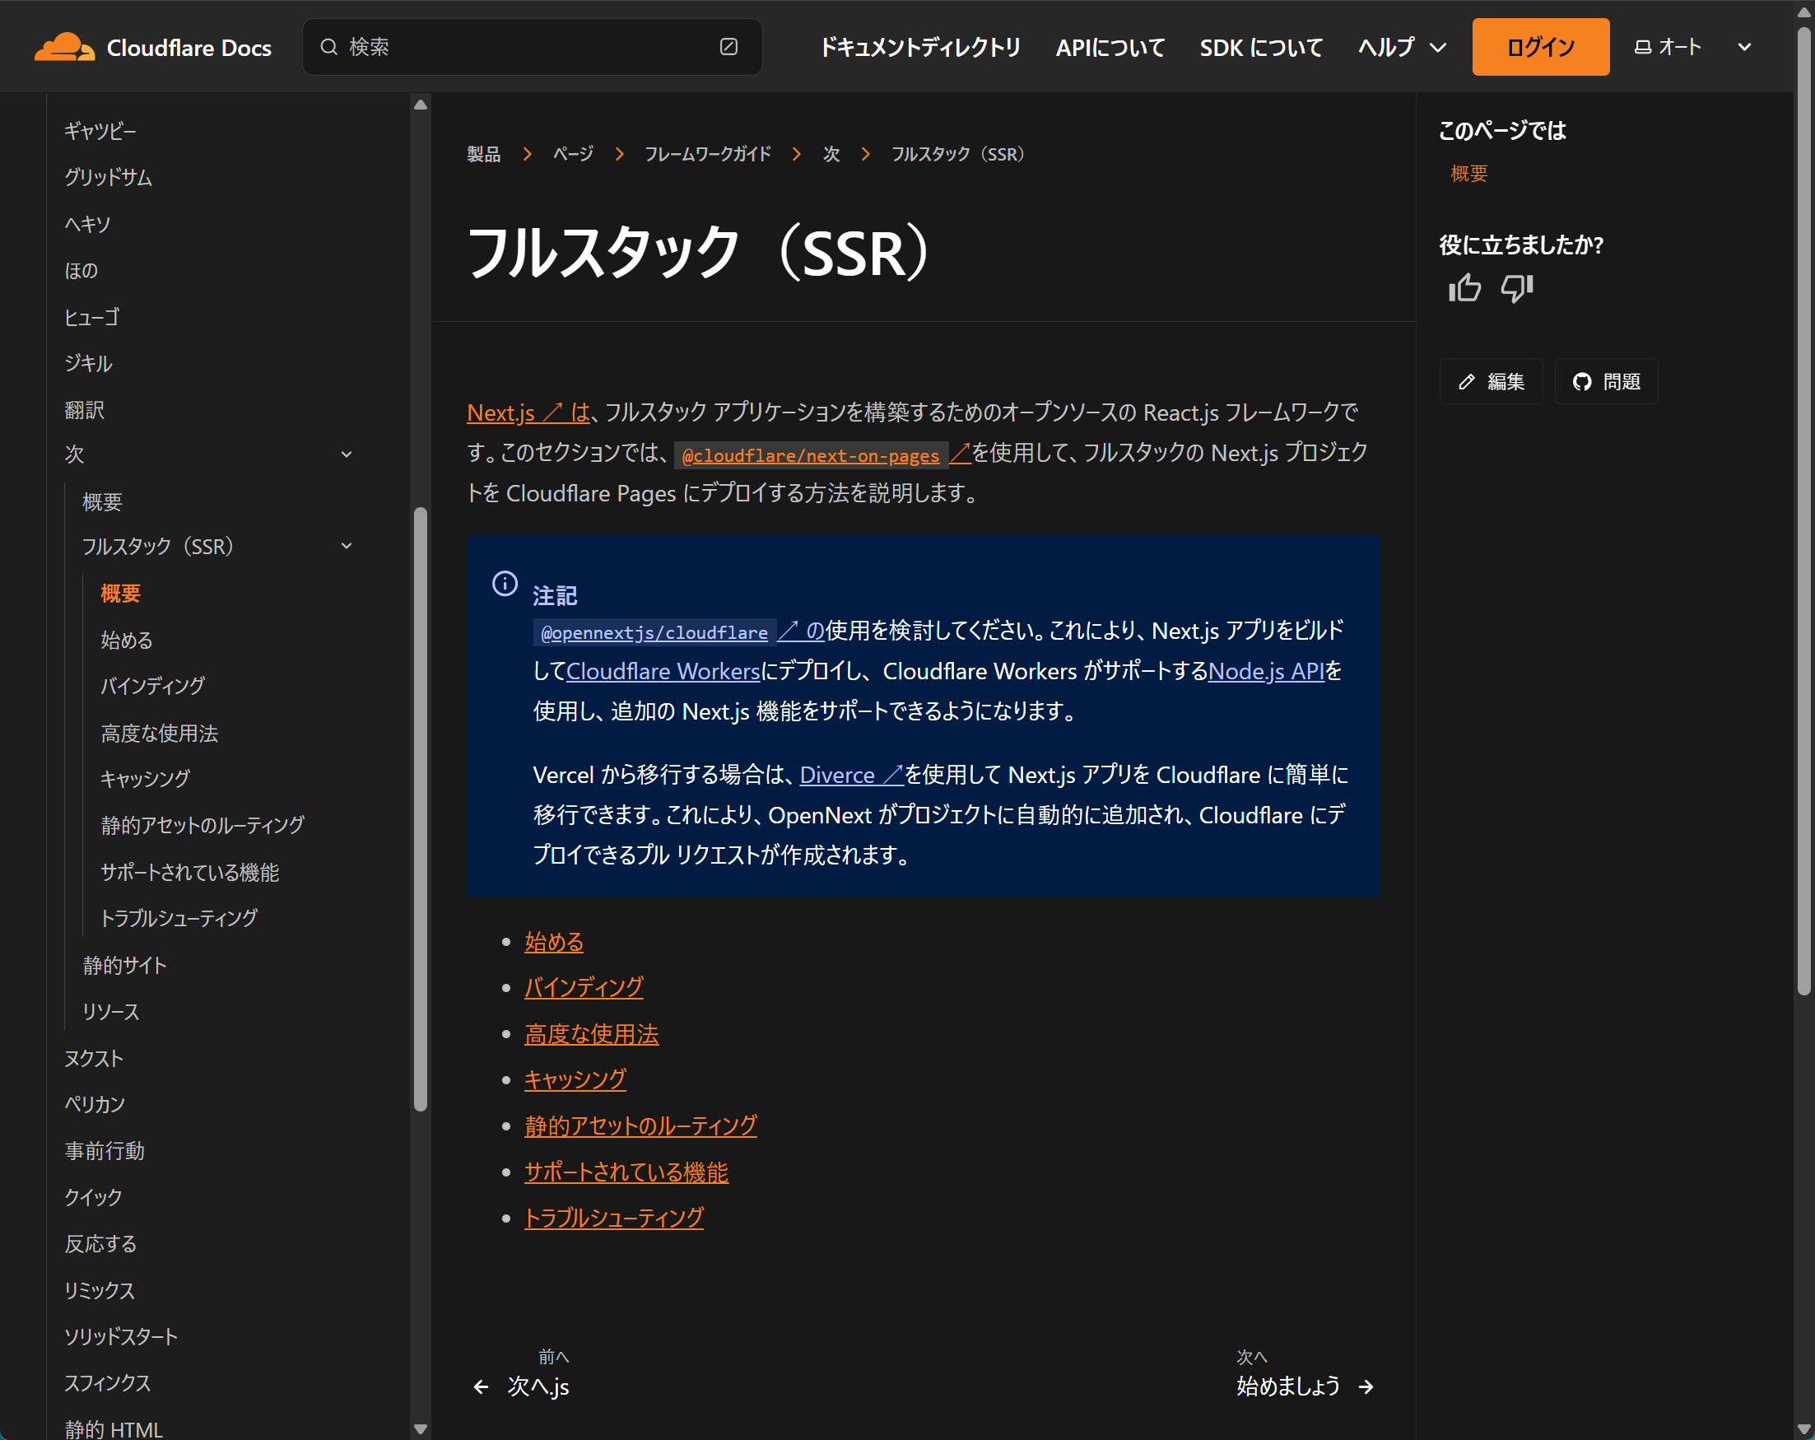This screenshot has height=1440, width=1815.
Task: Click the slash shortcut icon in search
Action: coord(729,47)
